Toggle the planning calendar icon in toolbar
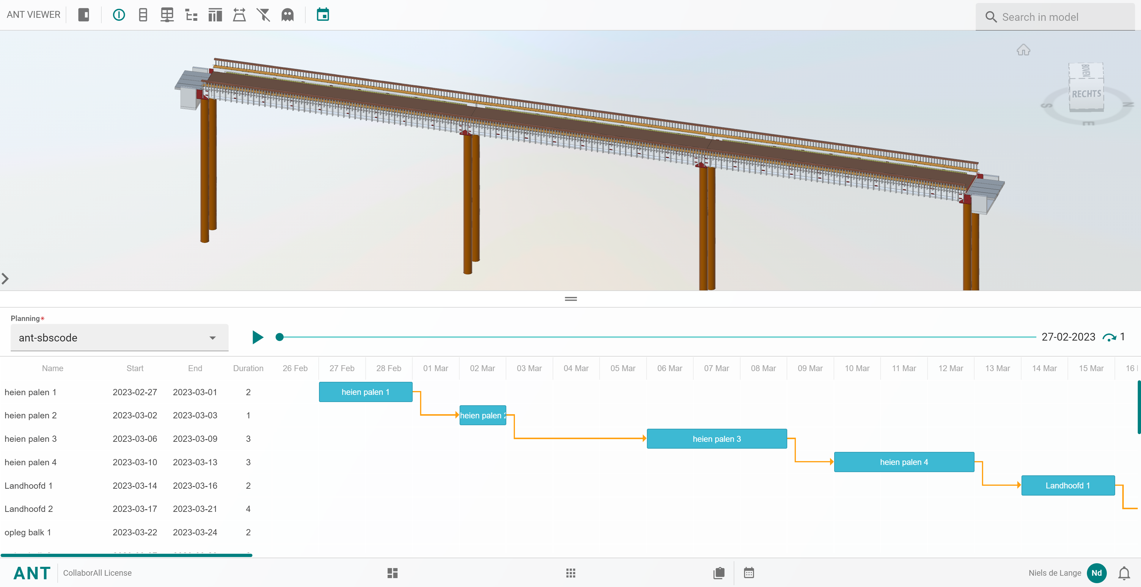 (323, 15)
